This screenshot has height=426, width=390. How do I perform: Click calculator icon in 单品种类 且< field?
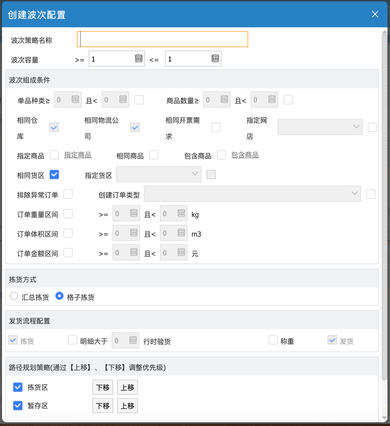tap(123, 99)
